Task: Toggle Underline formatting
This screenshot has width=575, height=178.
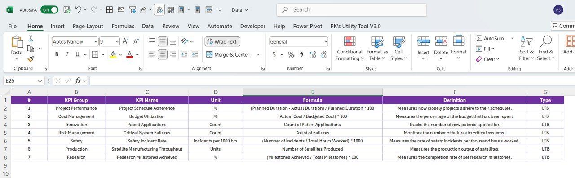Action: click(x=78, y=54)
